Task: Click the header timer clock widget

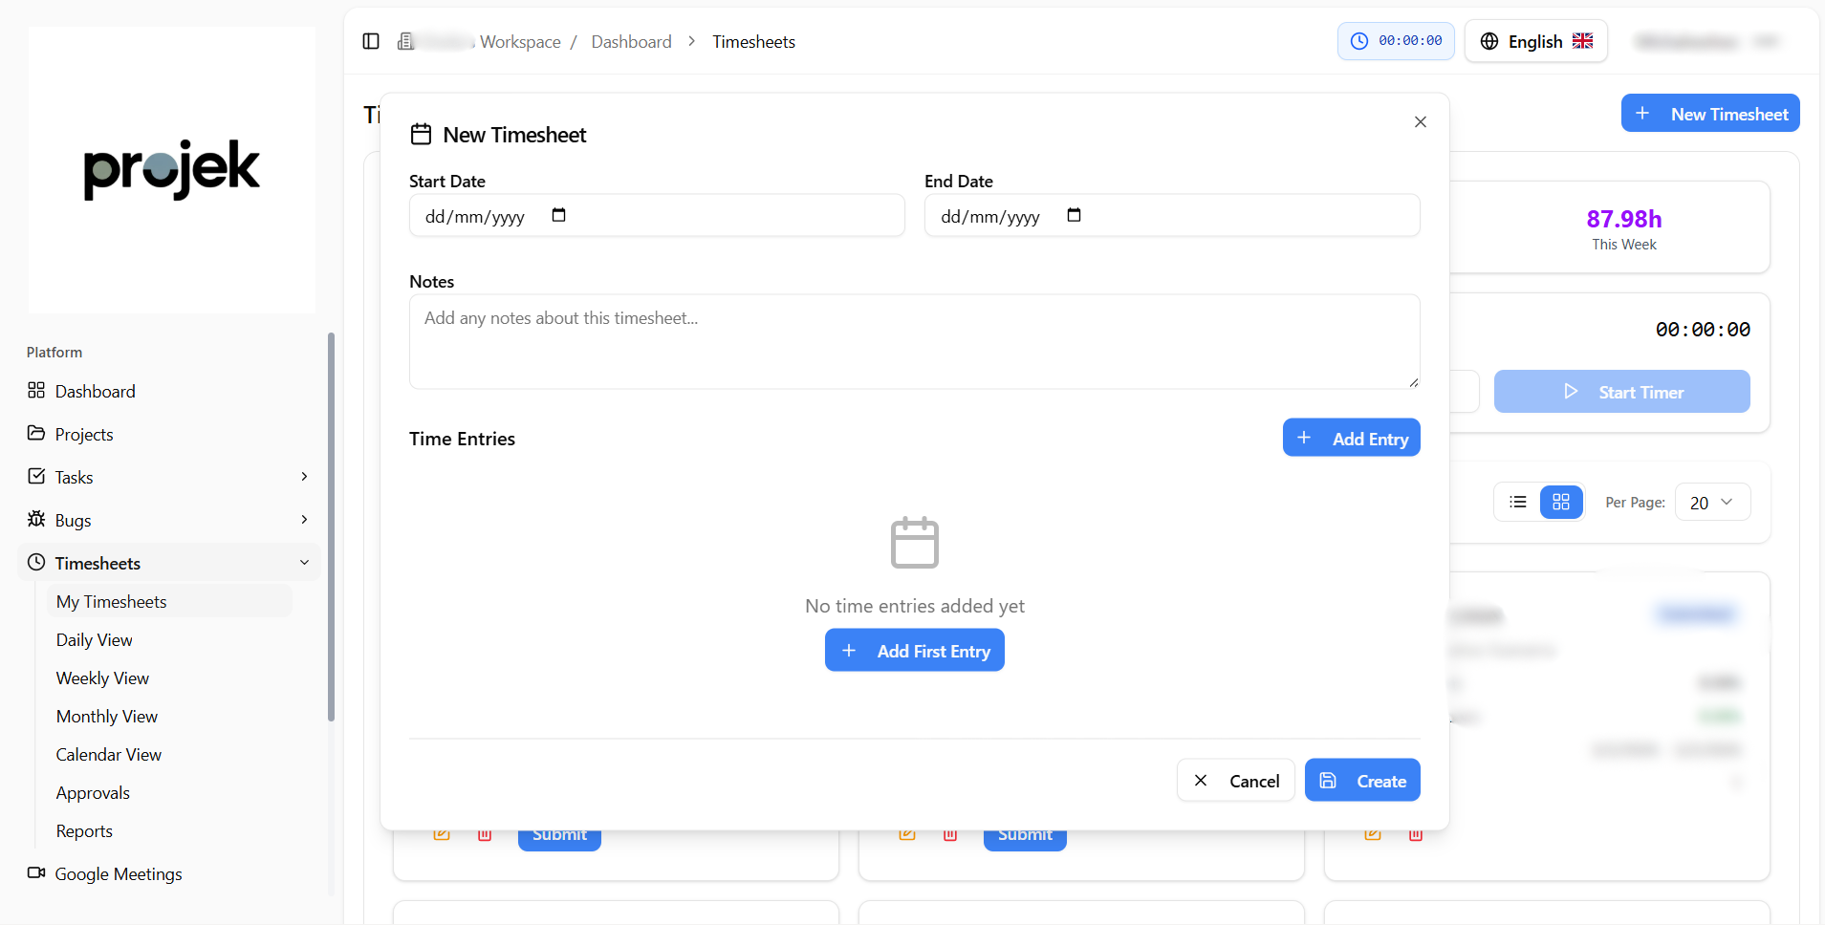Action: coord(1396,41)
